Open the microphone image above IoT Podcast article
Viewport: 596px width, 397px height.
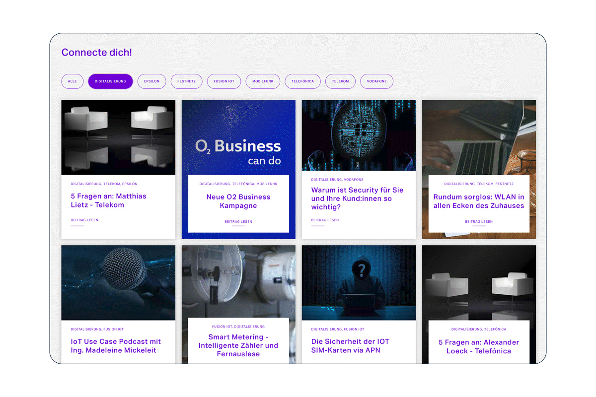[x=118, y=283]
